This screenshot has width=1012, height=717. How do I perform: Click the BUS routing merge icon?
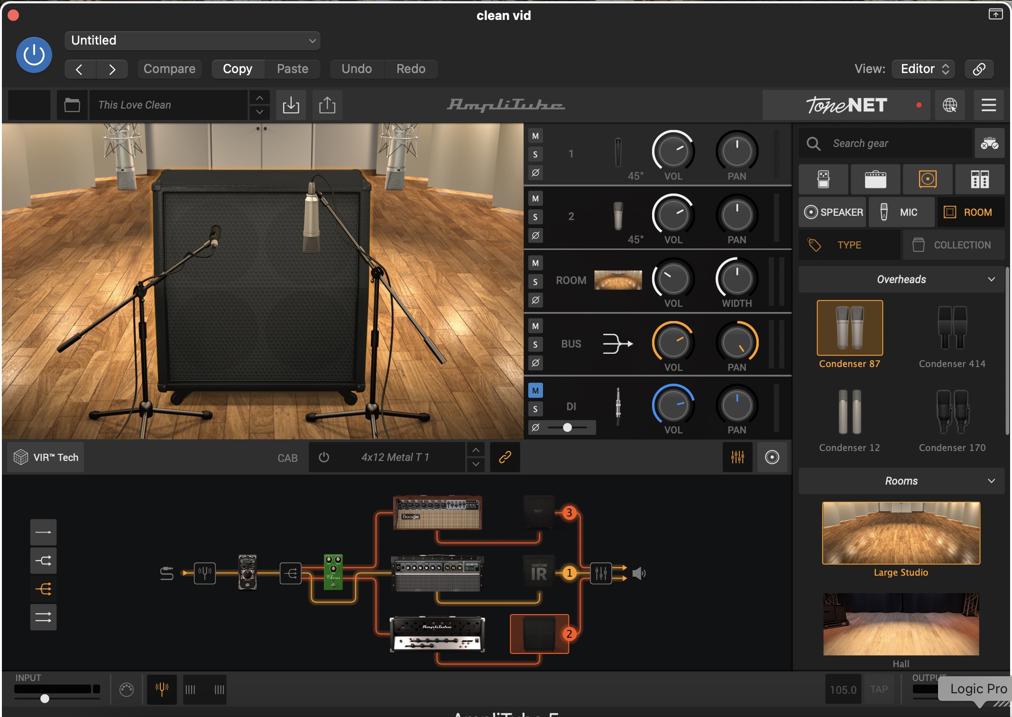(617, 344)
